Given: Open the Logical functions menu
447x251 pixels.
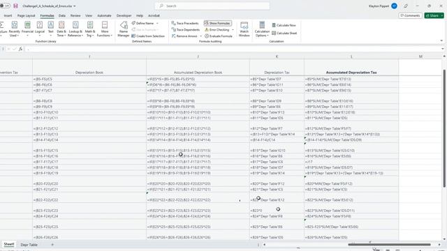Looking at the screenshot, I should pyautogui.click(x=40, y=29).
